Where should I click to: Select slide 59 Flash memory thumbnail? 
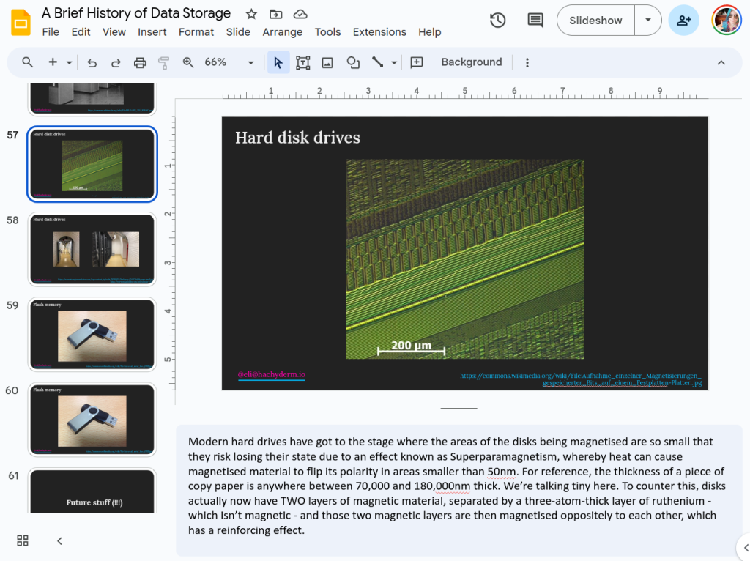point(92,334)
